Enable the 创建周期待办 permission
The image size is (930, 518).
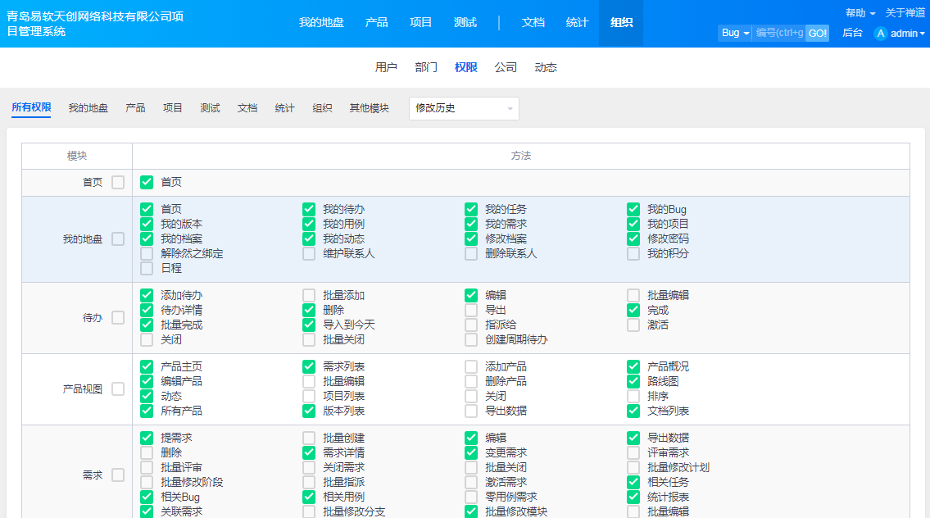(x=471, y=339)
